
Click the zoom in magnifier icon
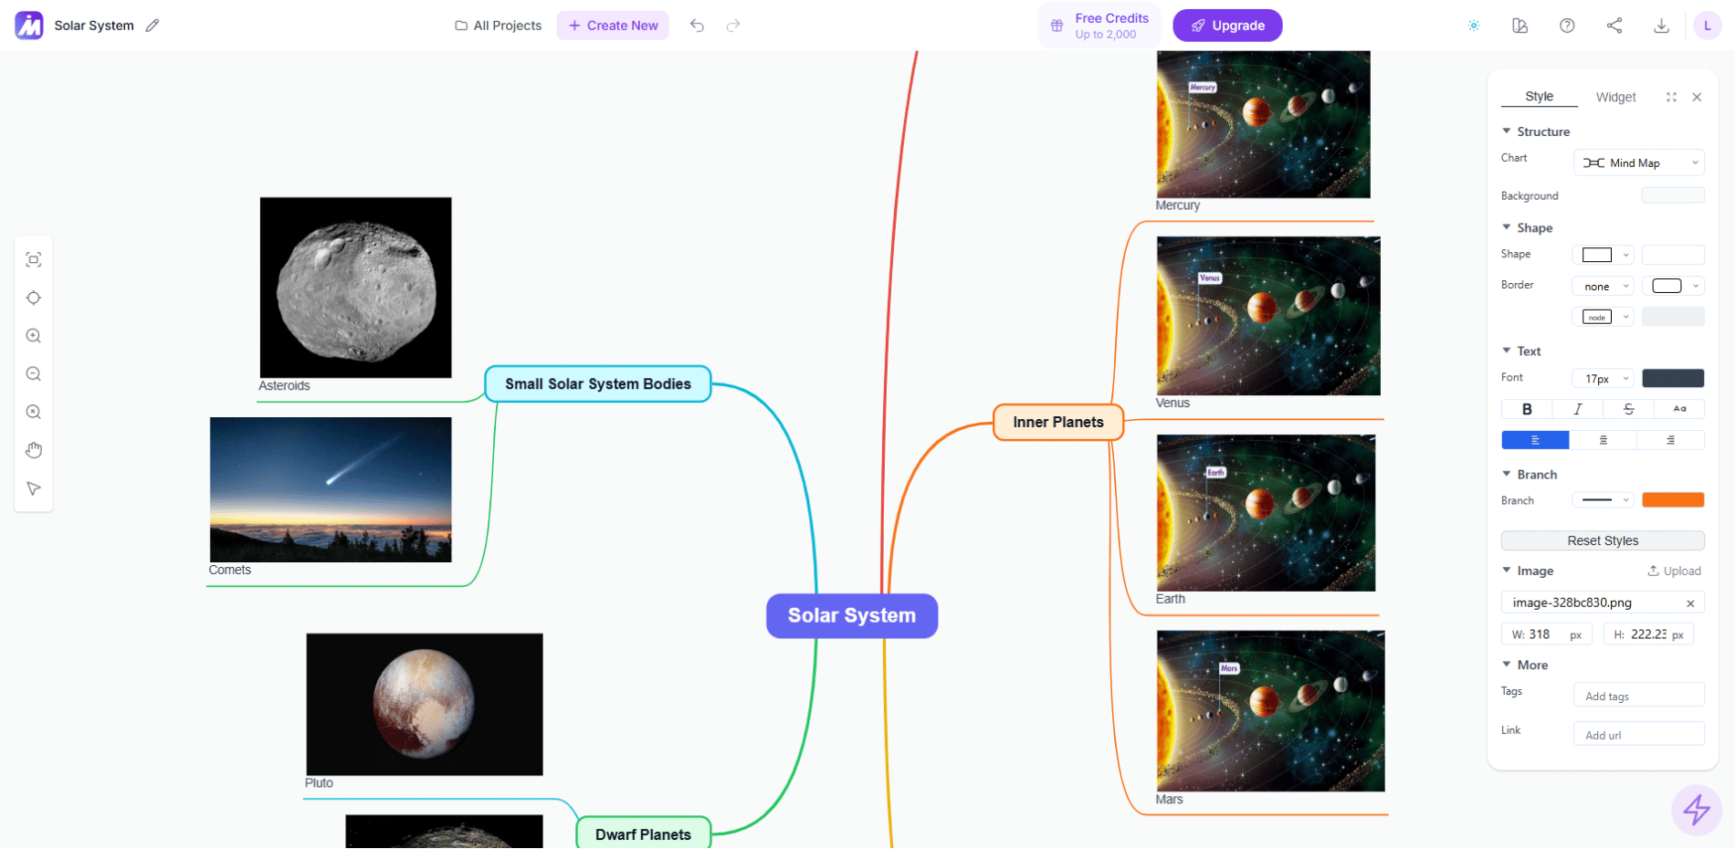(x=34, y=336)
